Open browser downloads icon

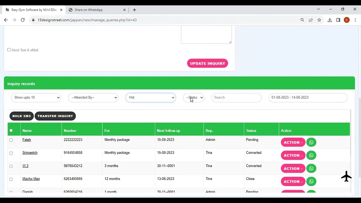[330, 20]
